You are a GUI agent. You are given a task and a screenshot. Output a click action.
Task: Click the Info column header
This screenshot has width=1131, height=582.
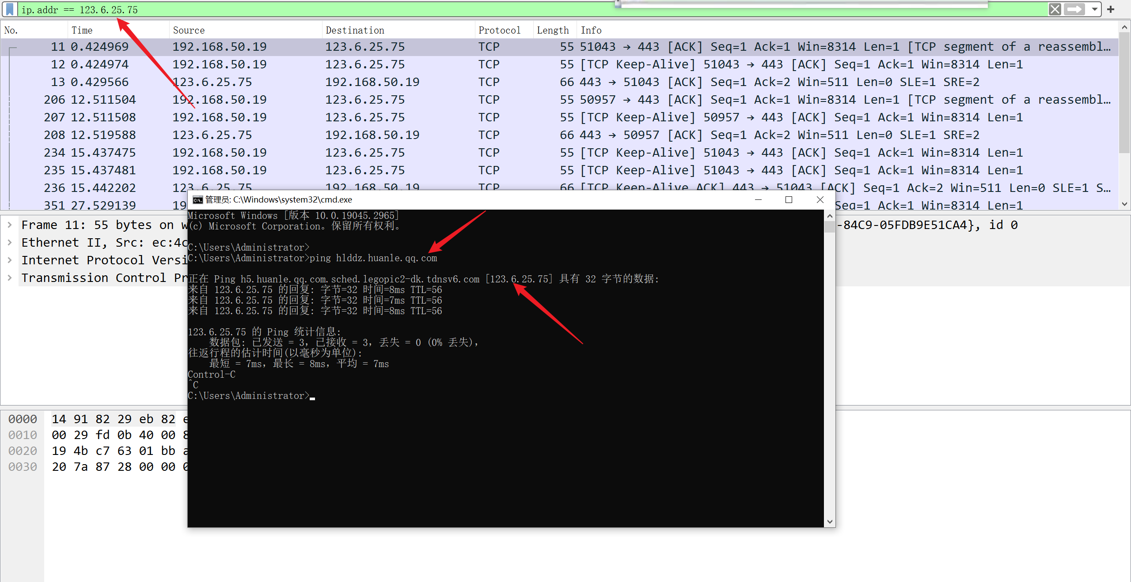[591, 30]
